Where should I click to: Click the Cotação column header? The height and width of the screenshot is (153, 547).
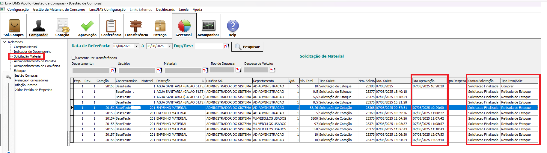(x=106, y=81)
